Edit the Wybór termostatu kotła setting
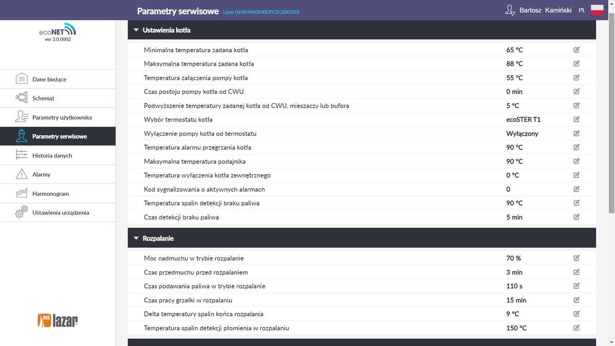Viewport: 615px width, 346px height. click(x=577, y=119)
